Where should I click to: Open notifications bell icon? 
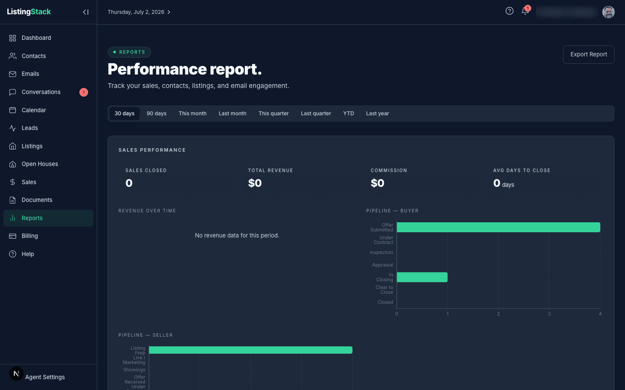pyautogui.click(x=525, y=11)
